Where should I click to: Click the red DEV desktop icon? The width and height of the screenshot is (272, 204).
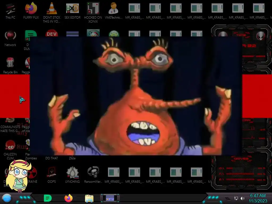point(52,33)
